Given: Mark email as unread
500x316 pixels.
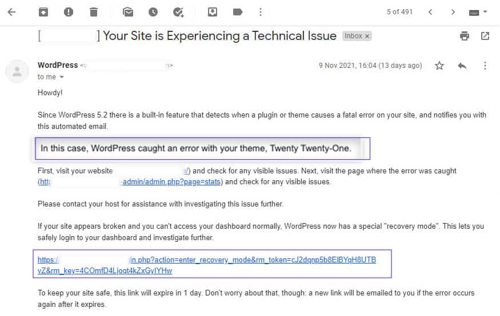Looking at the screenshot, I should [x=128, y=12].
